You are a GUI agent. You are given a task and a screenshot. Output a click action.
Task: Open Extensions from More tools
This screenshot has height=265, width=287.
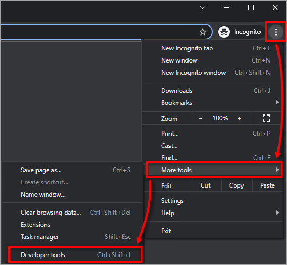[x=73, y=225]
